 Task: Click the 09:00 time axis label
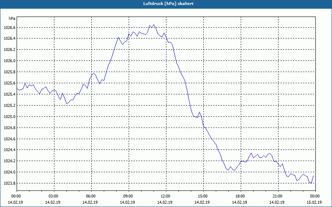coord(129,196)
